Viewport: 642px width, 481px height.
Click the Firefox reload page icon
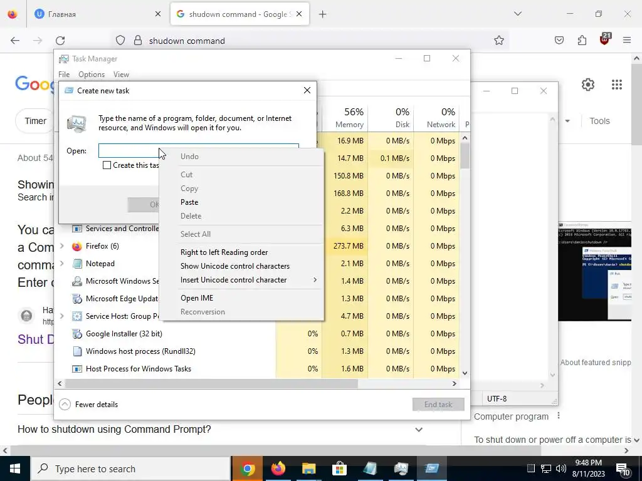pyautogui.click(x=60, y=41)
